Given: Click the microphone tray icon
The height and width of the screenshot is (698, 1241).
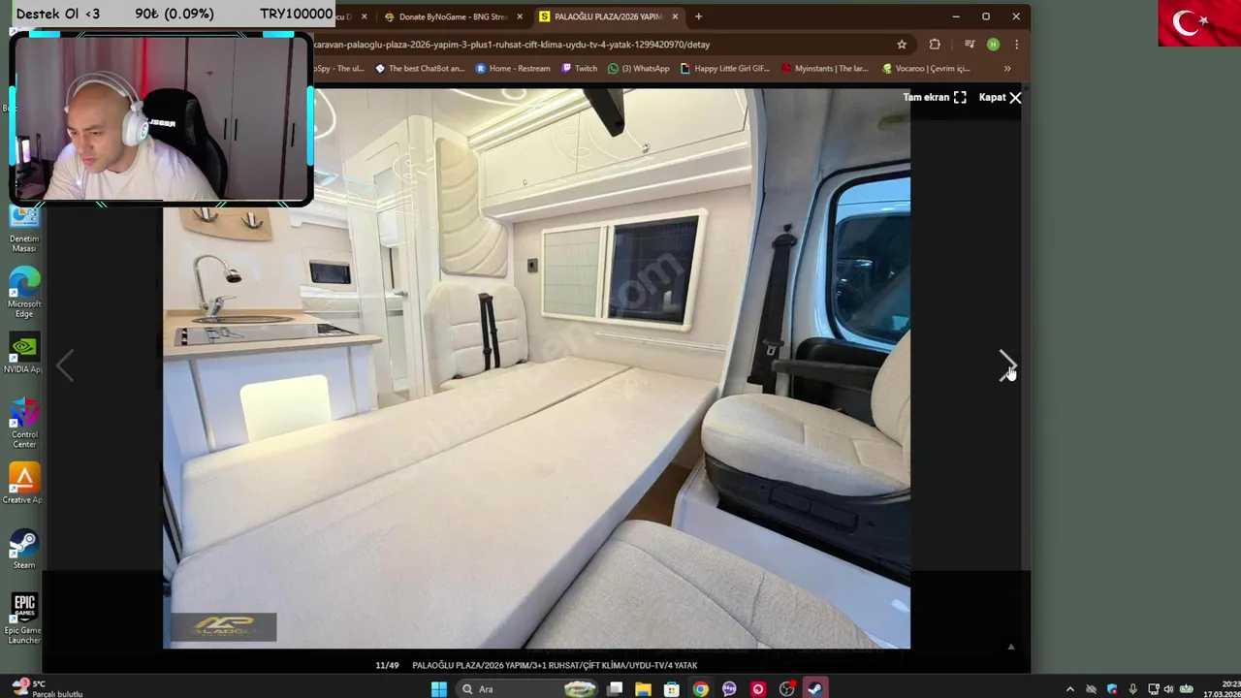Looking at the screenshot, I should (x=1132, y=689).
